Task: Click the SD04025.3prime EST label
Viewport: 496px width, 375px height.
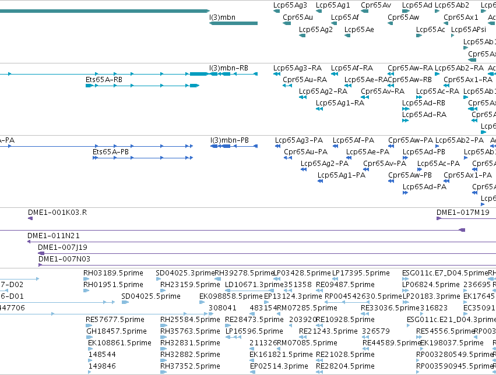Action: coord(185,273)
